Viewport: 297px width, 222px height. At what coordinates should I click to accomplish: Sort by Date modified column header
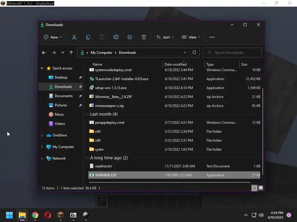pyautogui.click(x=175, y=64)
